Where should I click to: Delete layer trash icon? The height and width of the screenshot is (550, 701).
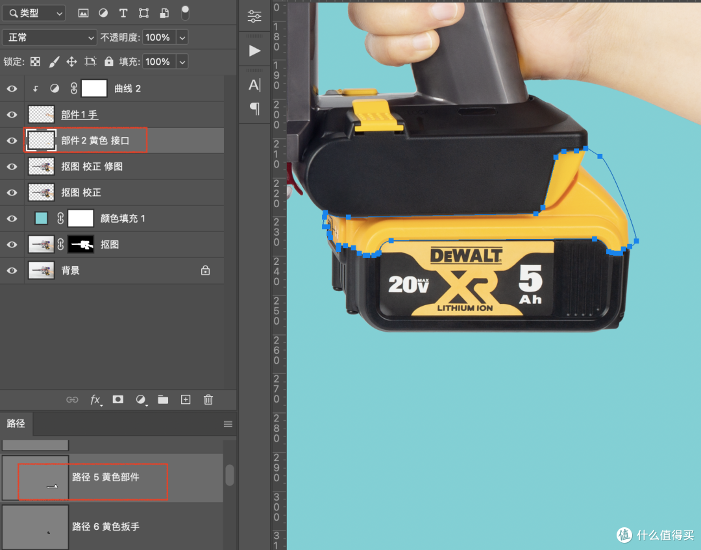pos(208,399)
